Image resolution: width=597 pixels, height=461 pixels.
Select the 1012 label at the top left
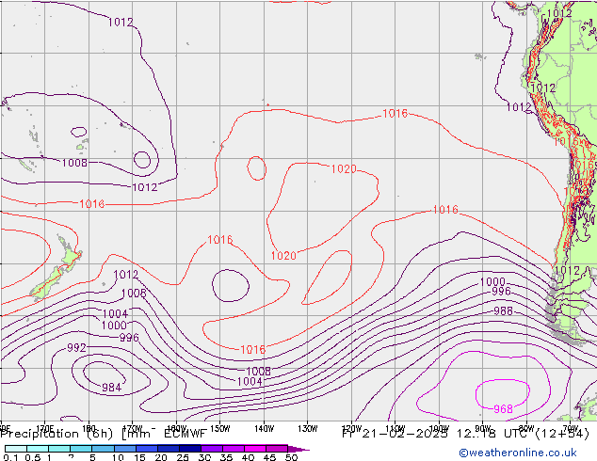[121, 22]
